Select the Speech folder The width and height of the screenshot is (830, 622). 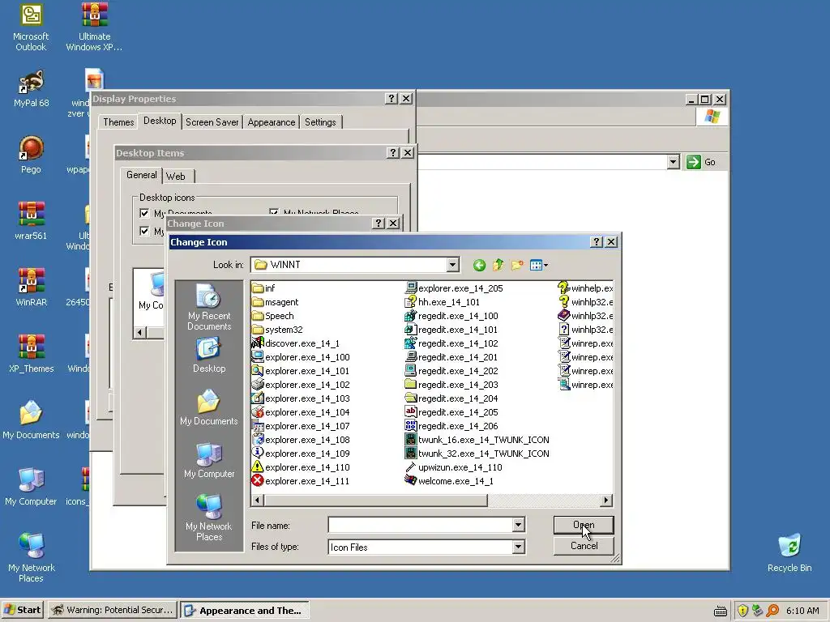(273, 316)
